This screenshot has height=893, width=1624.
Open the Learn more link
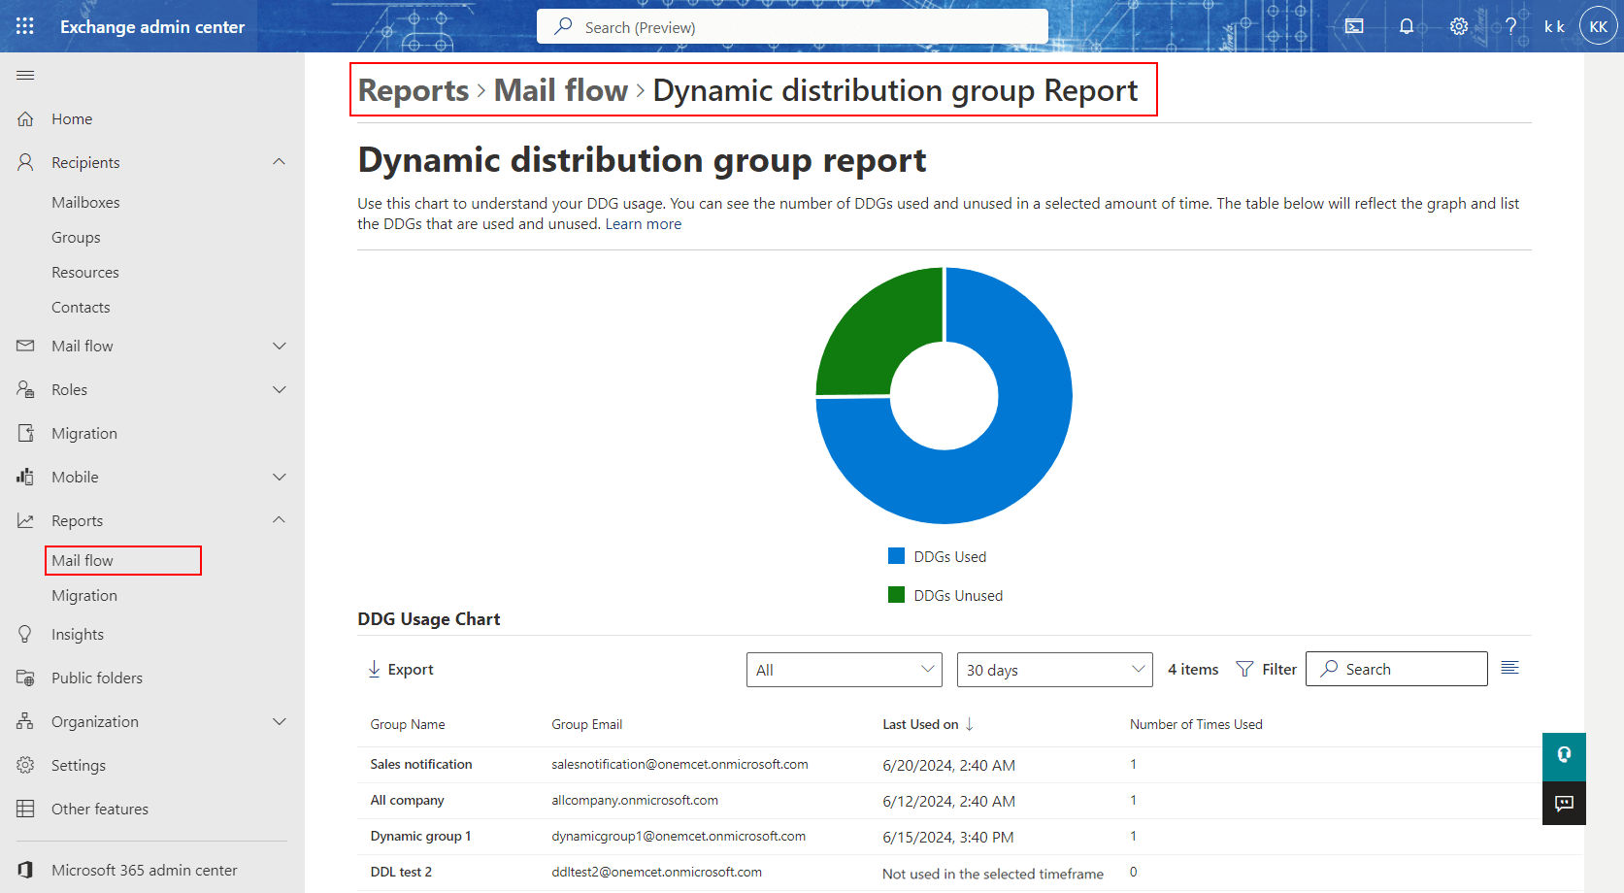tap(643, 223)
